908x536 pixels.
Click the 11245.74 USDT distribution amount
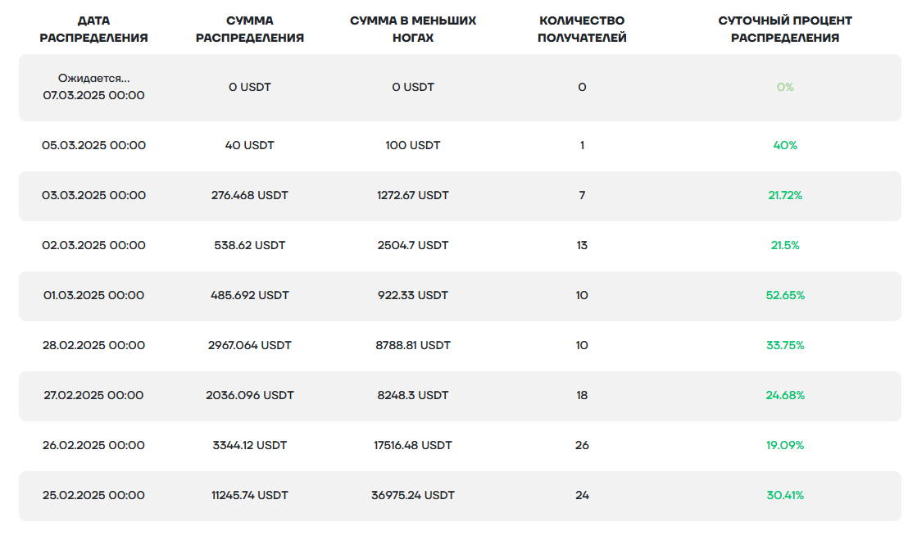point(250,495)
